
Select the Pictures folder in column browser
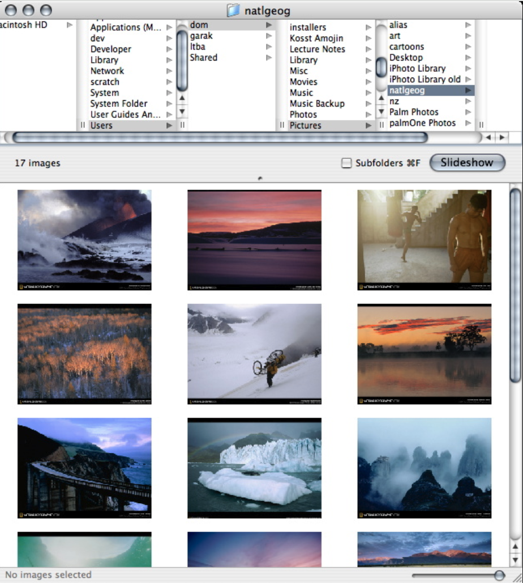pos(306,126)
